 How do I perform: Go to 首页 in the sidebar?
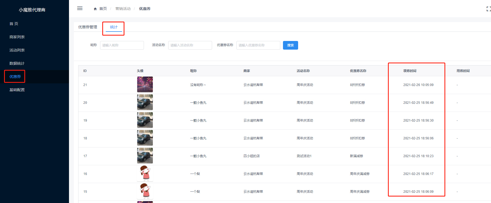pyautogui.click(x=14, y=24)
